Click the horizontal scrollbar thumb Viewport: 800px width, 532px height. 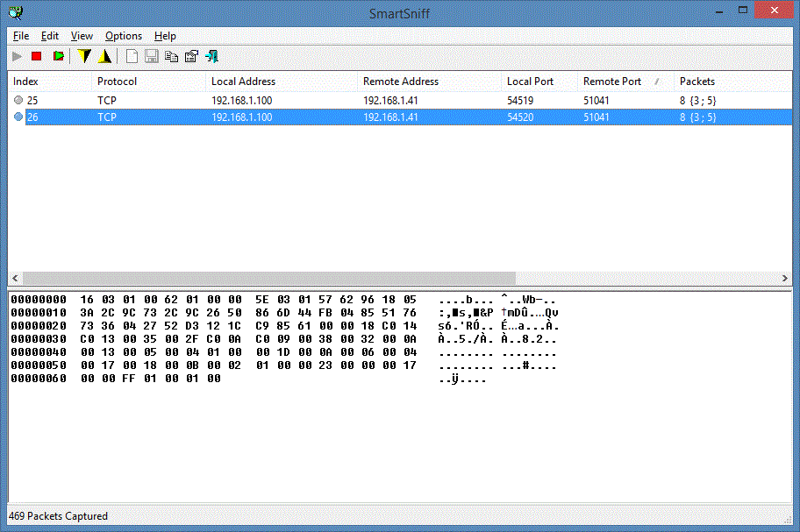[x=269, y=278]
